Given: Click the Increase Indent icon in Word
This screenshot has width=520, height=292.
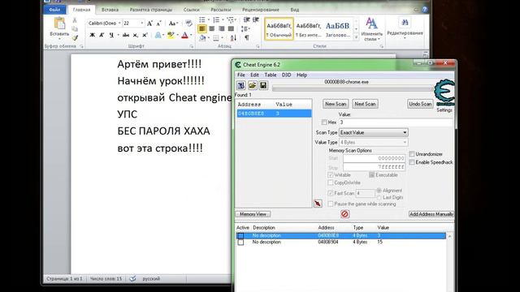Looking at the screenshot, I should (x=256, y=19).
